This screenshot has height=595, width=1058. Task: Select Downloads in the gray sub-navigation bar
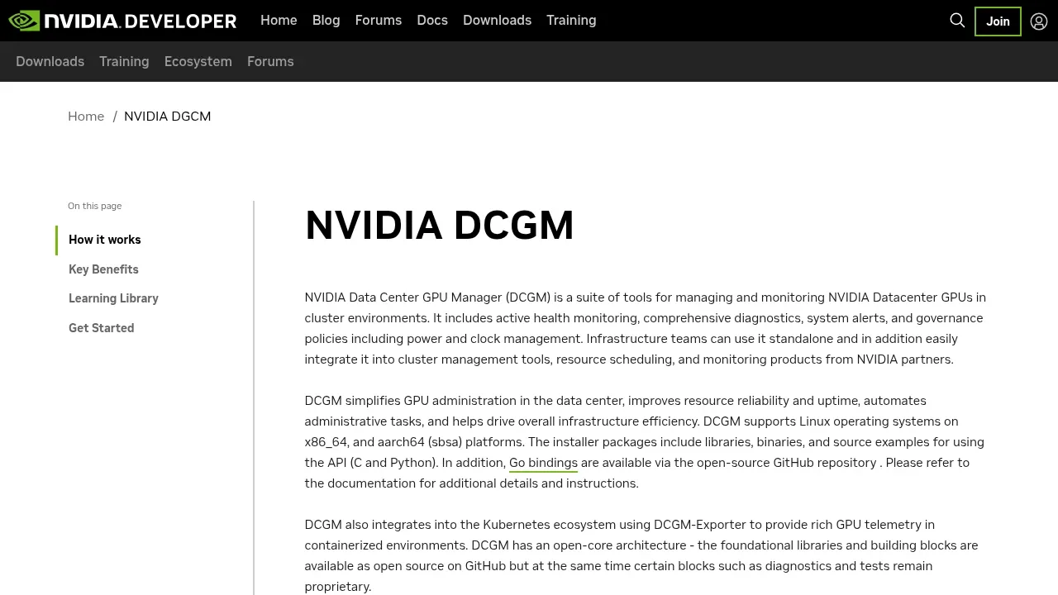(x=50, y=62)
